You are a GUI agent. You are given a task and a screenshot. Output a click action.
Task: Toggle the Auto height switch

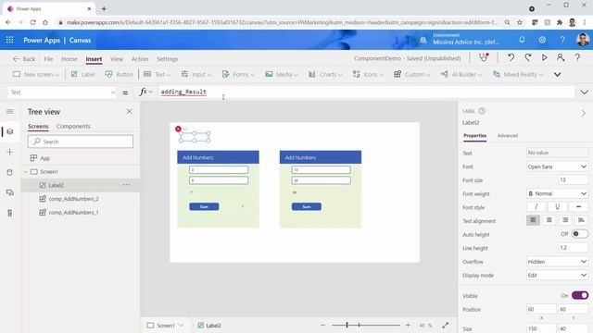coord(579,234)
